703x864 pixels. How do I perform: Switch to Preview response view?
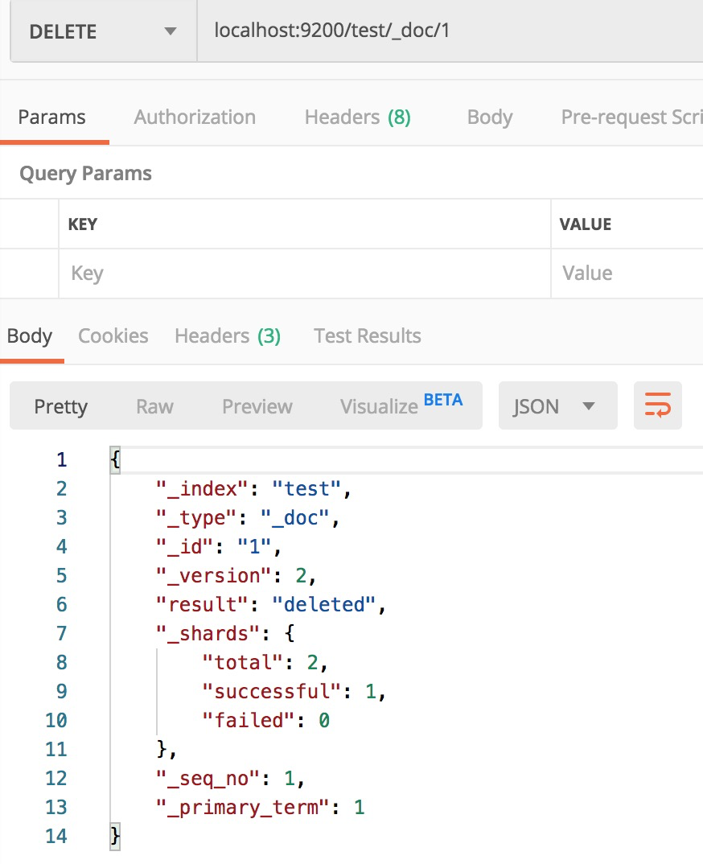(257, 406)
